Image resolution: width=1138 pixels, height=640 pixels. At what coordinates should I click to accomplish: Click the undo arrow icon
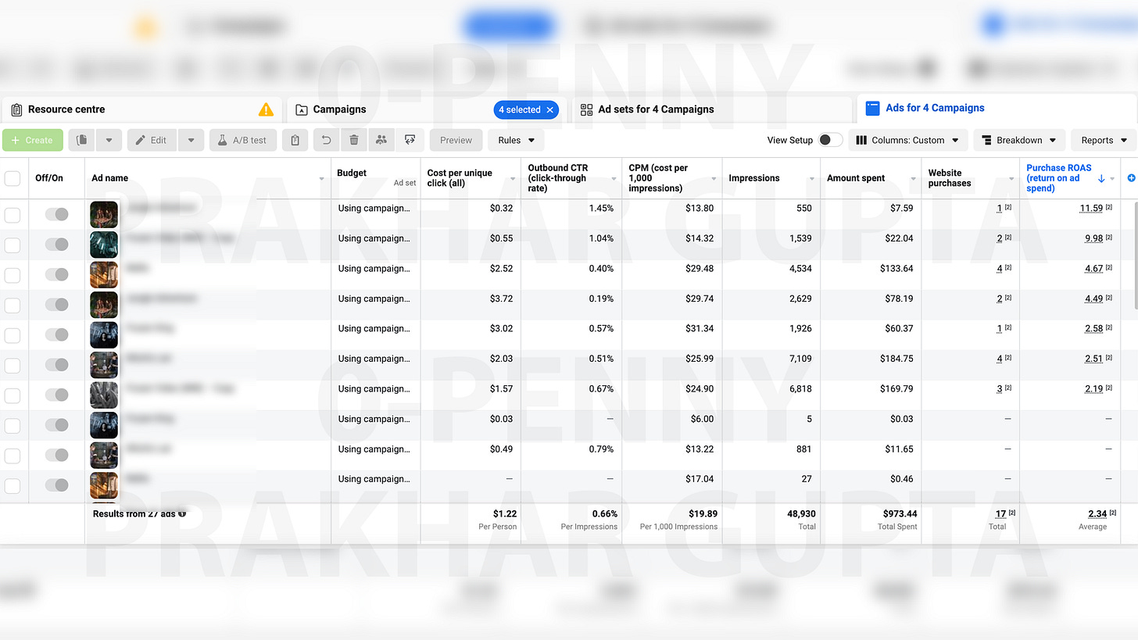pos(327,141)
